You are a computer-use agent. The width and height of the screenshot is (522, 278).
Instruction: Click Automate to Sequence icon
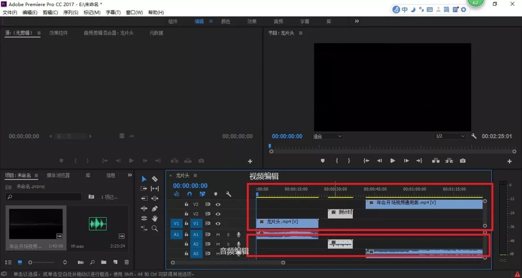tap(81, 262)
